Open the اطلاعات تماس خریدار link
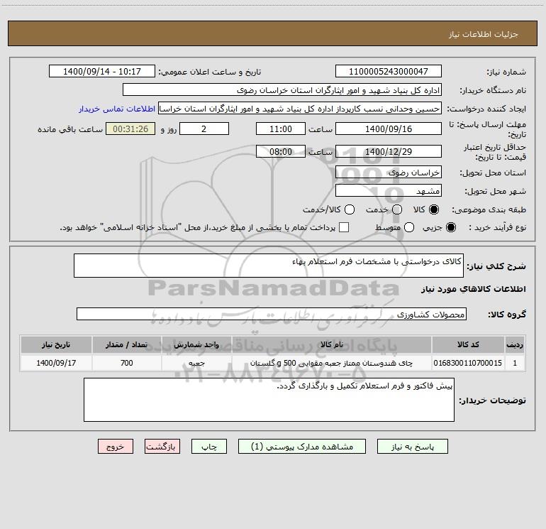Viewport: 546px width, 529px height. pos(117,109)
